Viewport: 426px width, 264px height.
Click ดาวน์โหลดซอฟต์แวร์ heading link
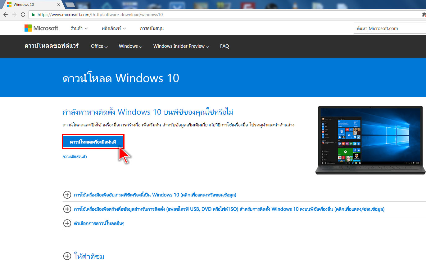tap(52, 46)
